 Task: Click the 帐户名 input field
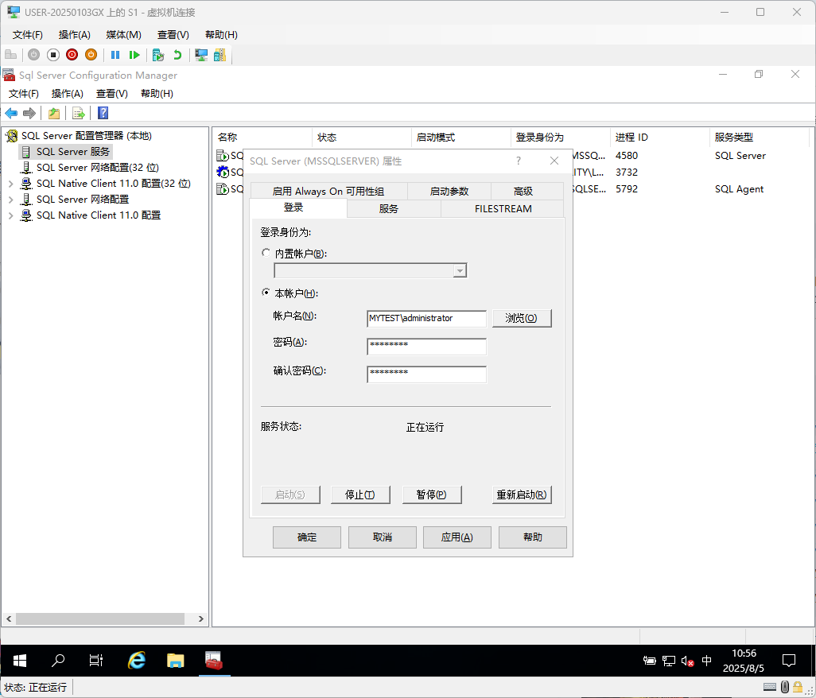[x=427, y=318]
